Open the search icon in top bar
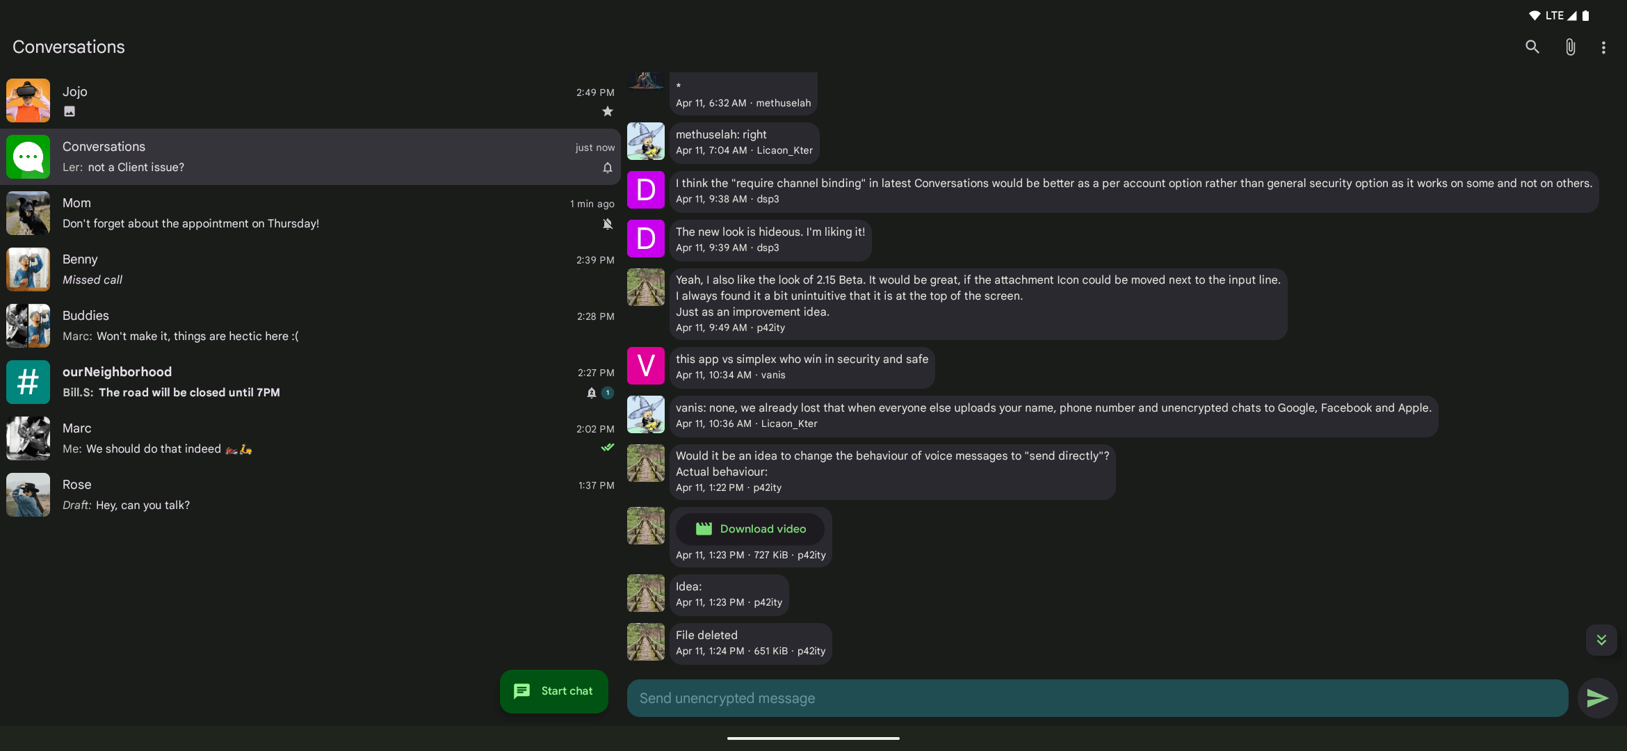This screenshot has height=751, width=1627. pyautogui.click(x=1532, y=47)
